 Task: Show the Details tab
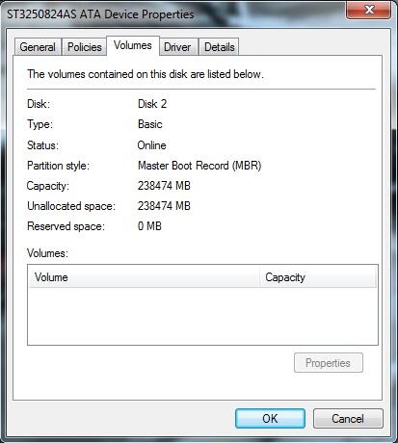(220, 47)
